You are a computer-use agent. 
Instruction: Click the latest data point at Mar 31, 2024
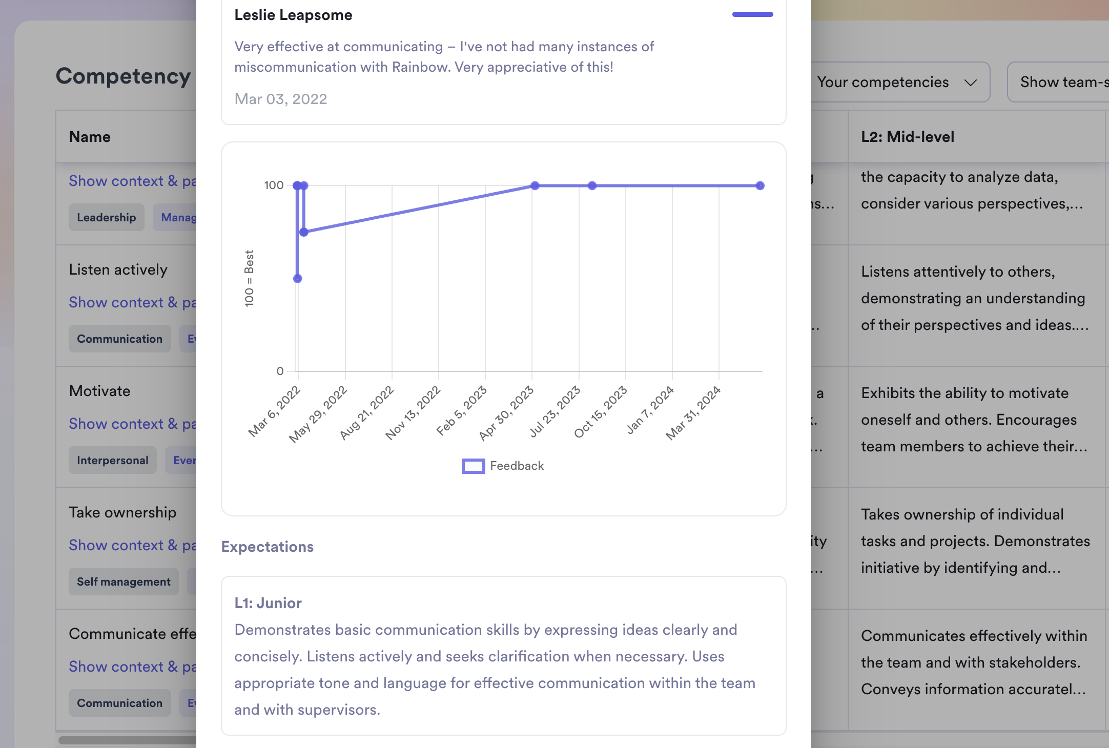[760, 185]
